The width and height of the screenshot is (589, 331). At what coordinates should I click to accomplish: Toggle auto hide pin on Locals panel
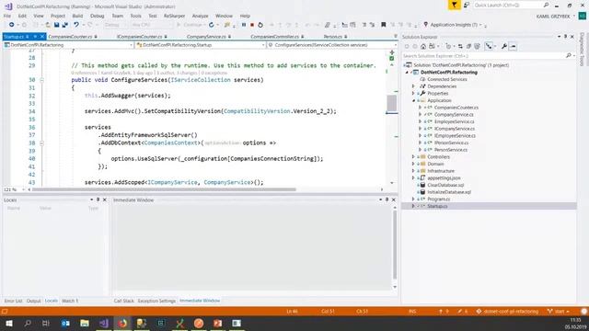pyautogui.click(x=98, y=200)
